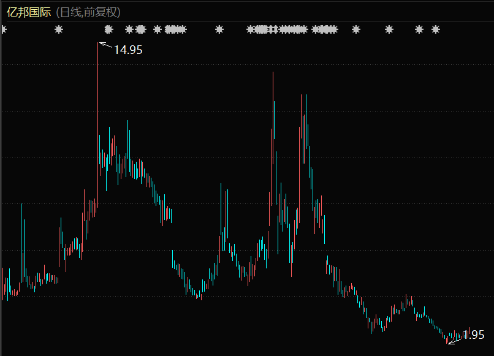The width and height of the screenshot is (494, 356).
Task: Click the white arrow pointing at the 14.95 peak
Action: click(x=105, y=45)
